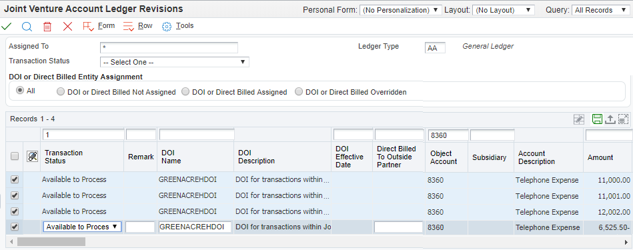Click the Find magnifier icon
633x250 pixels.
(x=27, y=27)
